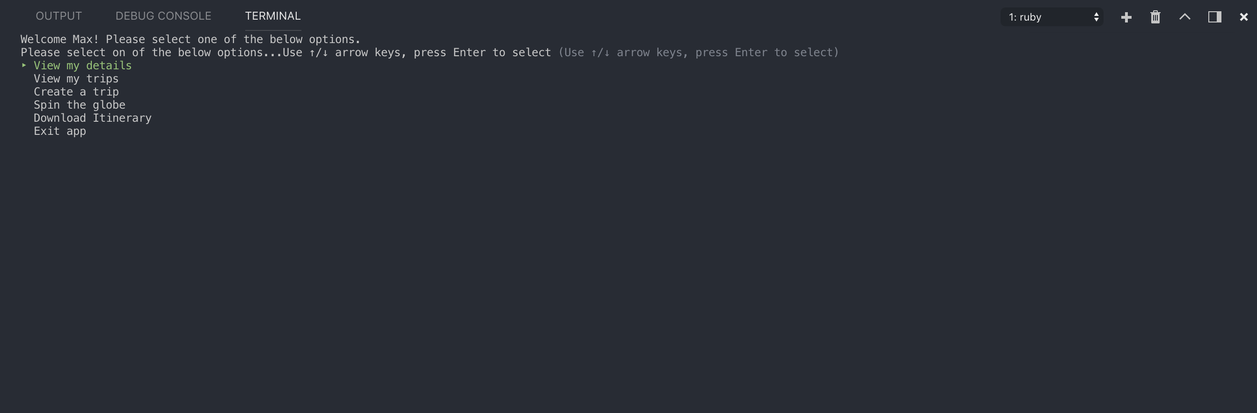Move panel using the split layout icon
The image size is (1257, 413).
click(1214, 17)
